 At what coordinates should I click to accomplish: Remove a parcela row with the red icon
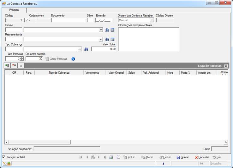pos(14,66)
